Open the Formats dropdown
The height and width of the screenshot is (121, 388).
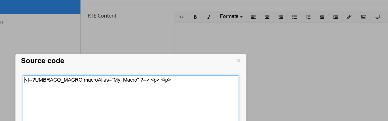231,17
